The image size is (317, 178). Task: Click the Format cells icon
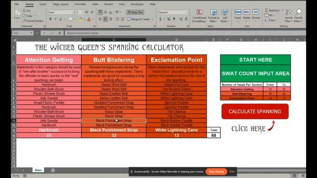256,12
